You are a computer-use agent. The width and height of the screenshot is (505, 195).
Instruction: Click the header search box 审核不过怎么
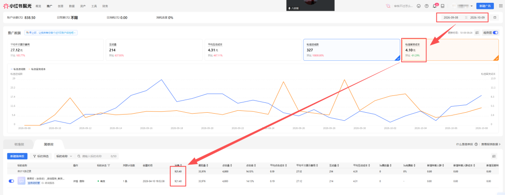point(403,6)
